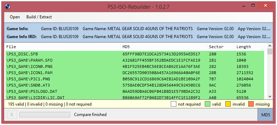
Task: Click the PS3-ISO-Rebuilder app icon in title bar
Action: tap(7, 7)
